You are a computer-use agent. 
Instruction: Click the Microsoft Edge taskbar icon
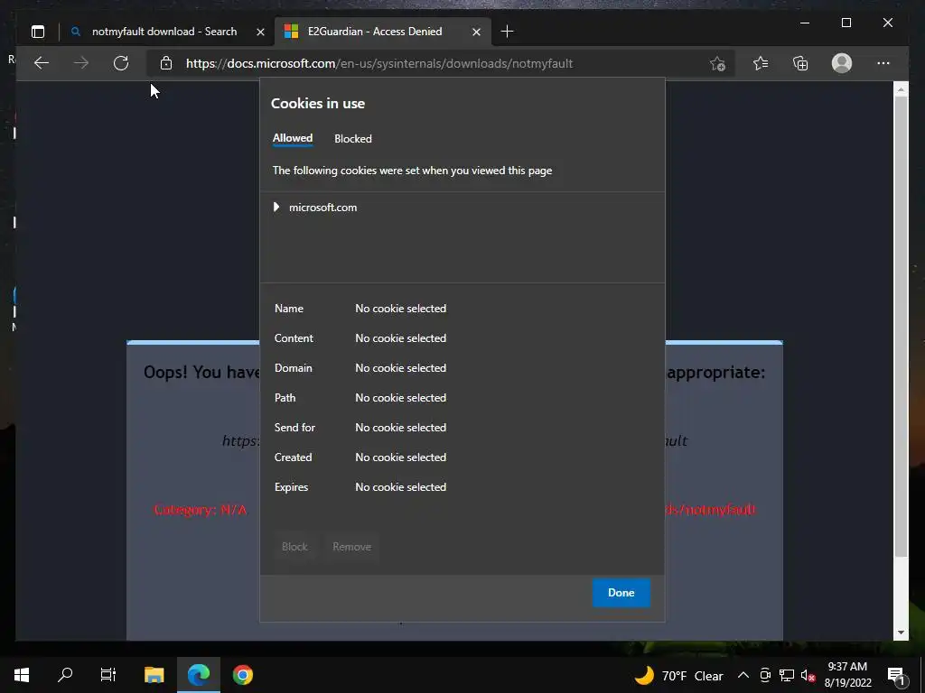pyautogui.click(x=199, y=675)
